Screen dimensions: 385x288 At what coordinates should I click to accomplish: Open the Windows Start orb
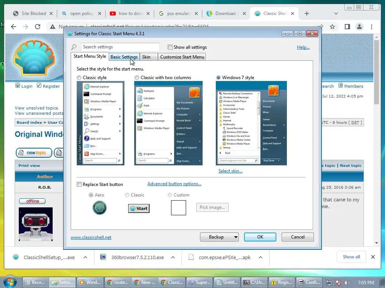coord(10,282)
